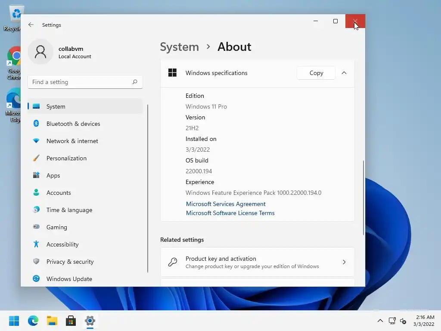Viewport: 441px width, 331px height.
Task: Open Apps settings category
Action: (x=85, y=175)
